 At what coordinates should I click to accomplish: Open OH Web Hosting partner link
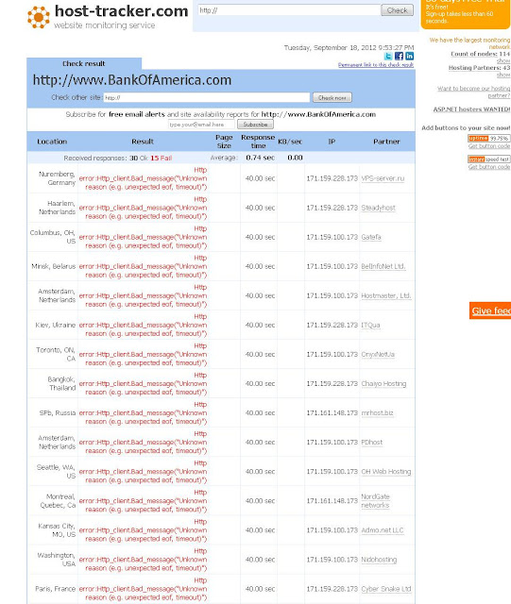(386, 472)
